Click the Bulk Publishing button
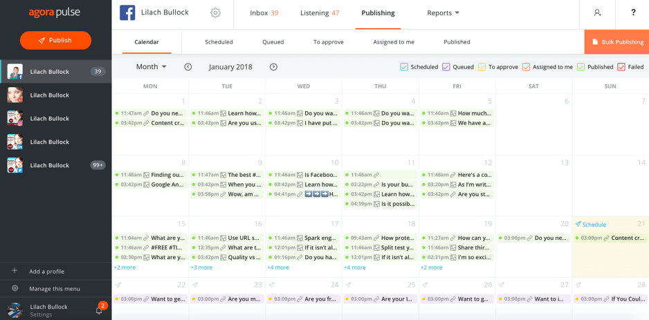Screen dimensions: 649x320 coord(617,42)
